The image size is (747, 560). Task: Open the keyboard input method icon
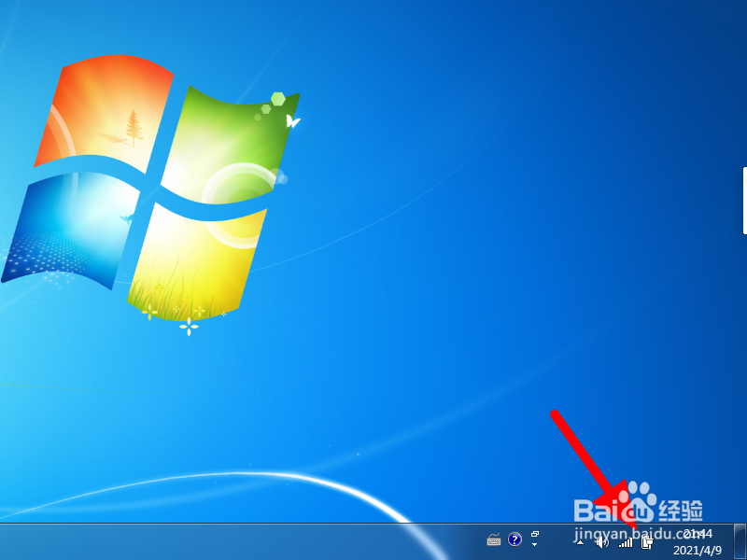tap(494, 539)
